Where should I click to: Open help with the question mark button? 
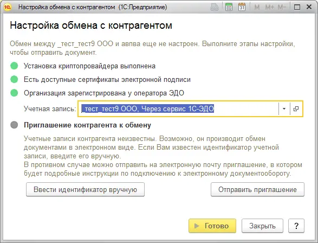(296, 226)
